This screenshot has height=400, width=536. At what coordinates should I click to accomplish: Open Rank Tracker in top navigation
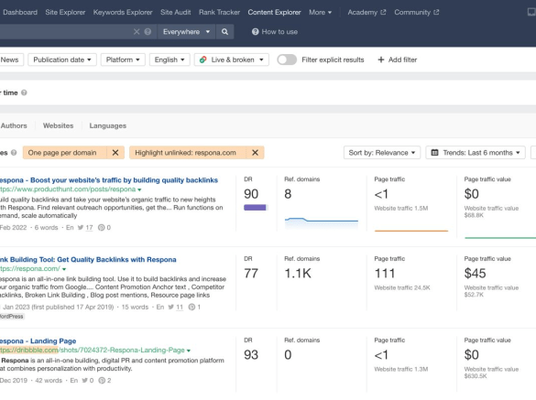(x=220, y=12)
